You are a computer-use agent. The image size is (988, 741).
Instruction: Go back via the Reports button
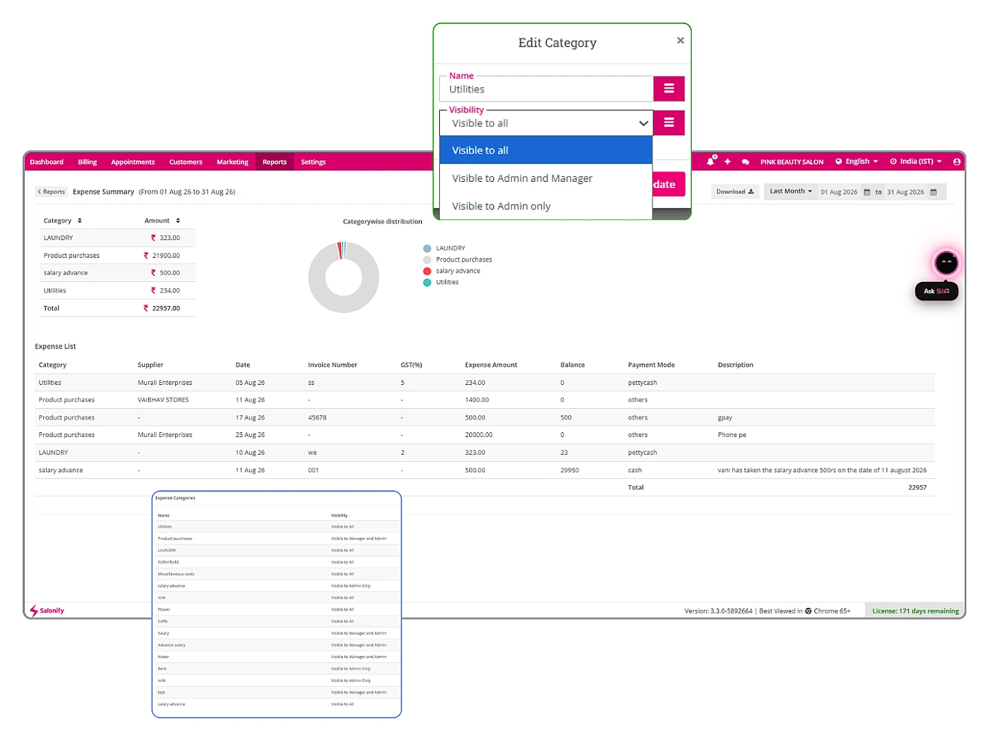click(51, 192)
